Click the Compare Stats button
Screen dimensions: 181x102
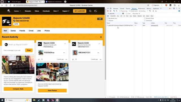[x=18, y=89]
